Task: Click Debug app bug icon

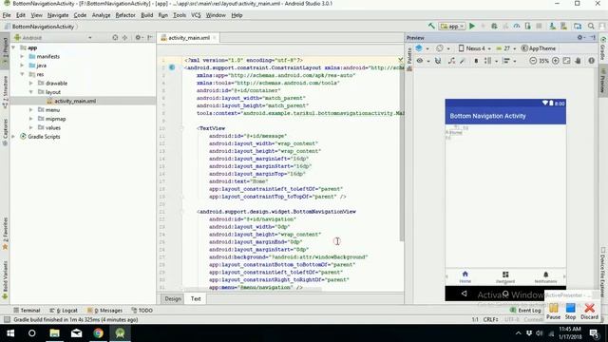Action: pos(494,26)
